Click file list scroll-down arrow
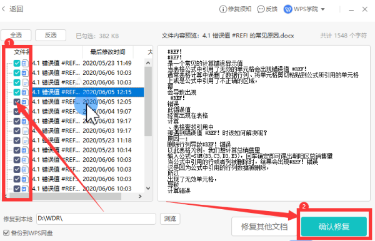 point(148,188)
